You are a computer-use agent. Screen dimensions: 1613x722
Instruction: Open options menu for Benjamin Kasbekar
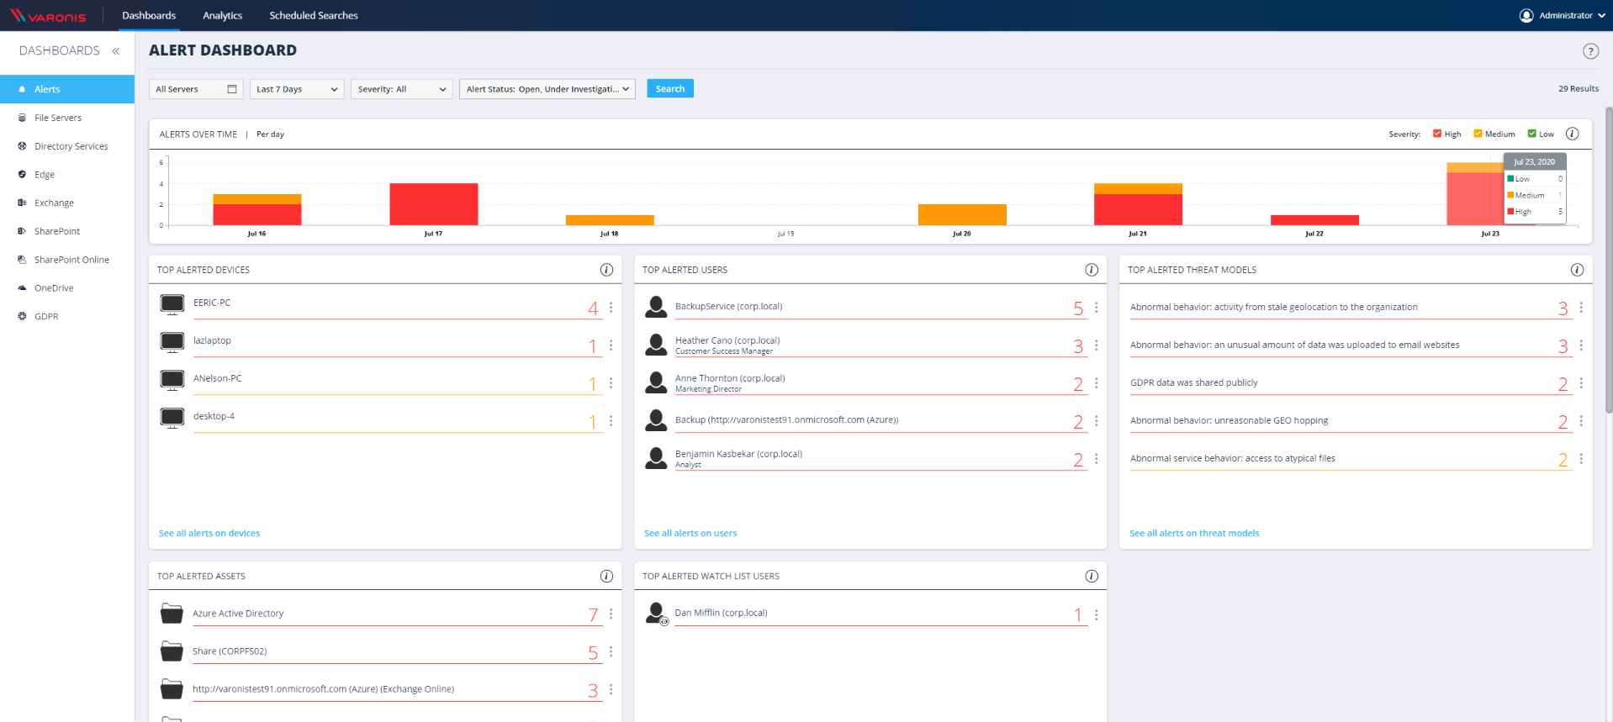click(x=1096, y=459)
